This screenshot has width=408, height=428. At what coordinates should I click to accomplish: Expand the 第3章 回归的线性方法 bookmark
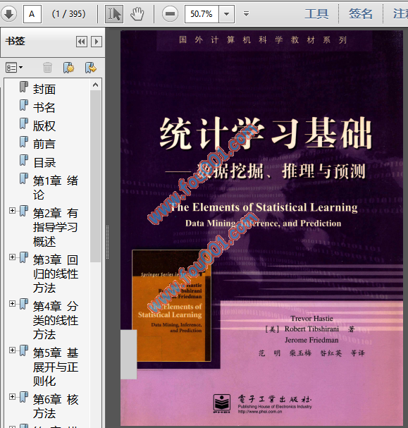pos(12,257)
